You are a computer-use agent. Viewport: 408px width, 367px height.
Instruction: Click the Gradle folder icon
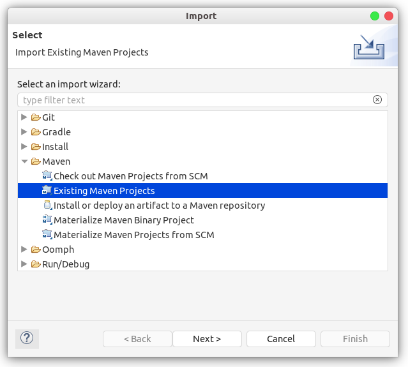point(36,132)
